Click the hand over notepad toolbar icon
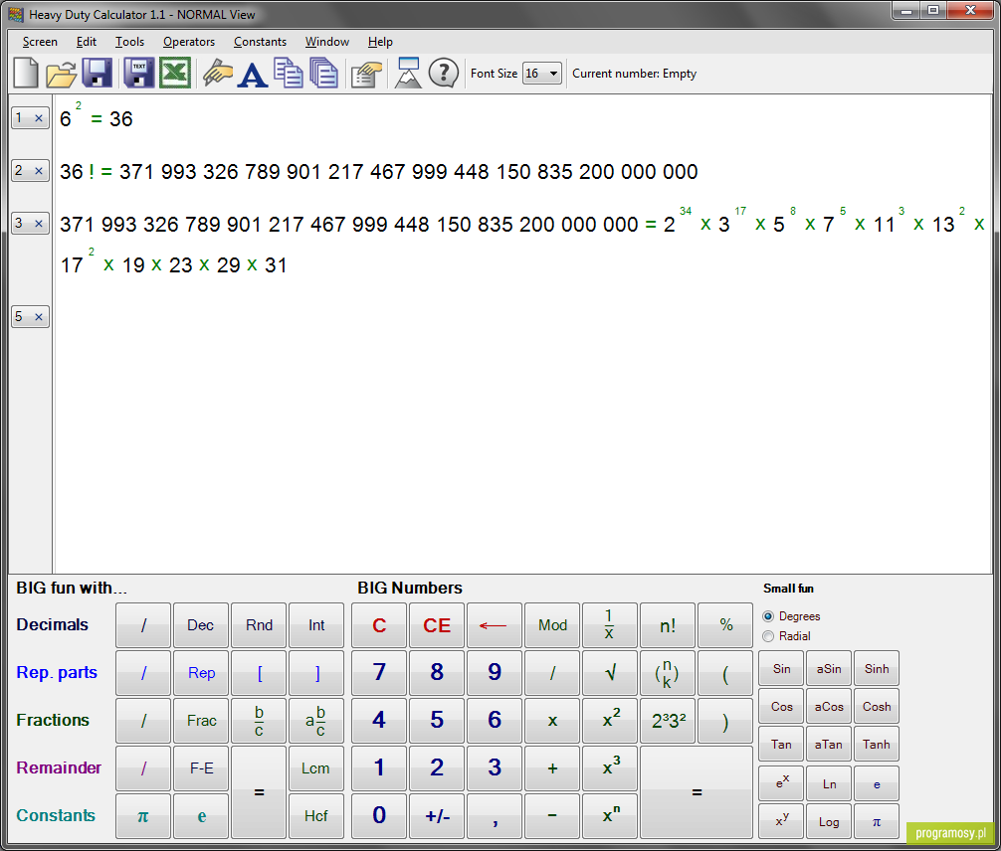 366,74
